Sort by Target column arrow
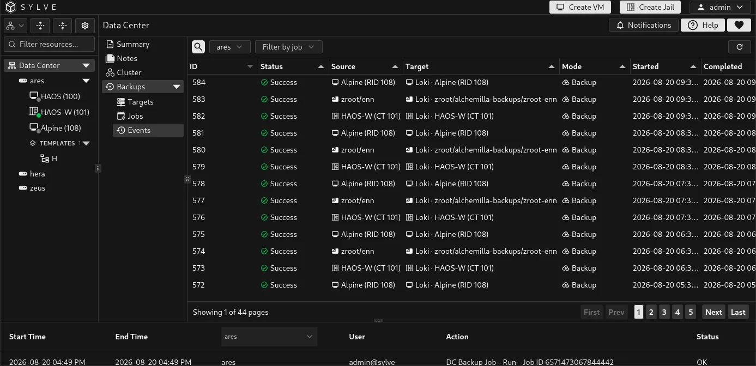This screenshot has height=366, width=756. (552, 66)
